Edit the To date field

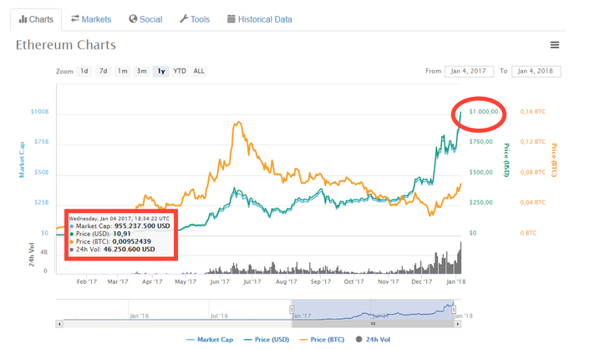pyautogui.click(x=536, y=71)
